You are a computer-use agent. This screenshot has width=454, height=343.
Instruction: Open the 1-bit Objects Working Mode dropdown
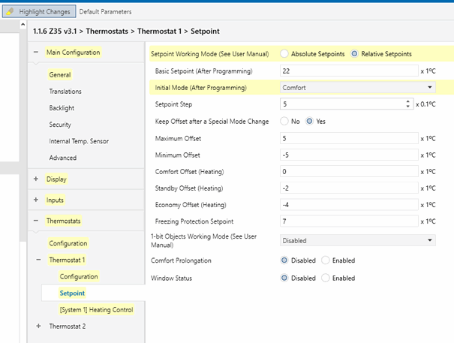click(x=358, y=240)
